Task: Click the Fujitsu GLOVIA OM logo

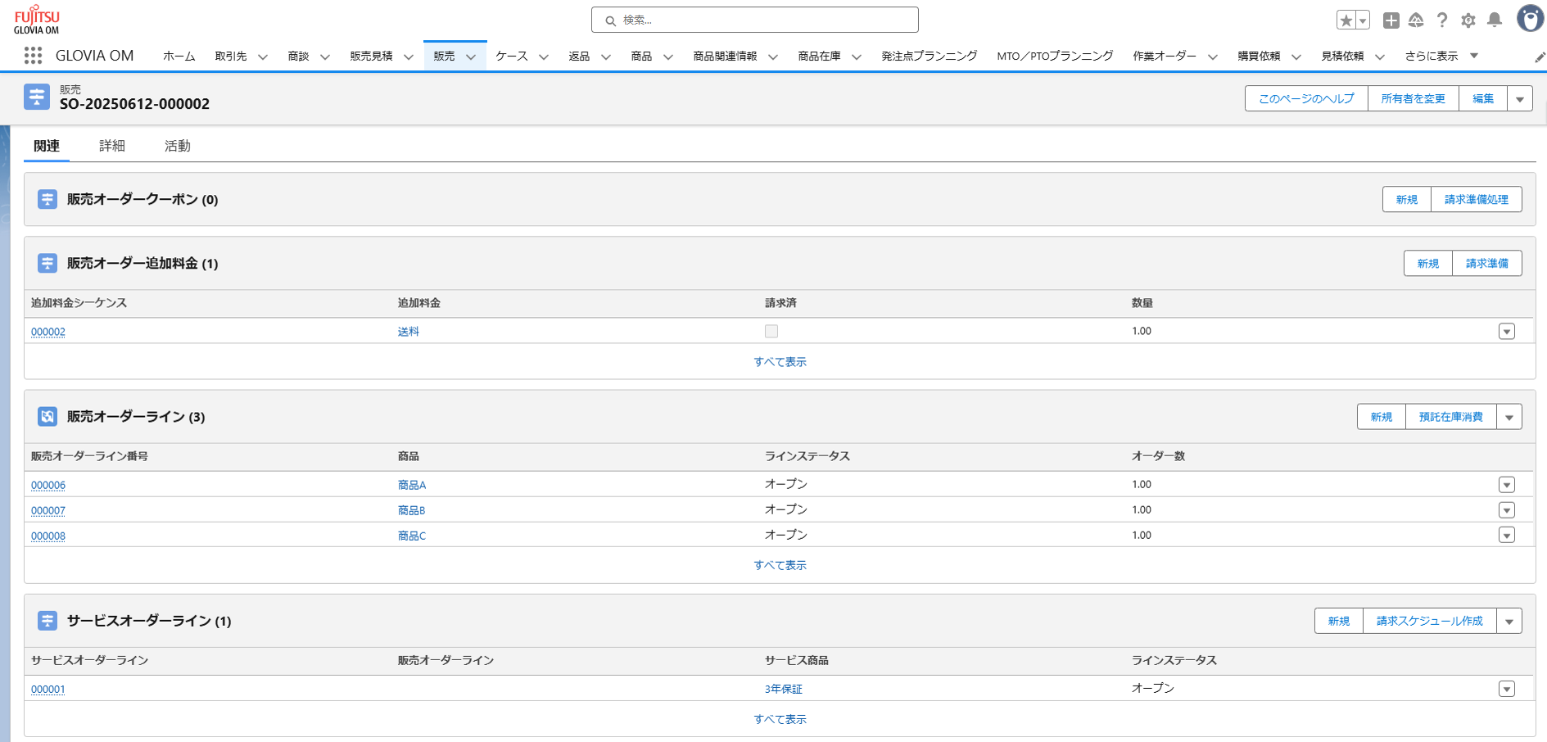Action: coord(37,20)
